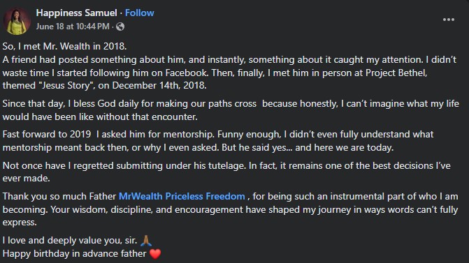
Task: Click the line starting 'becoming. Your wisdom, discipline'
Action: coord(231,209)
